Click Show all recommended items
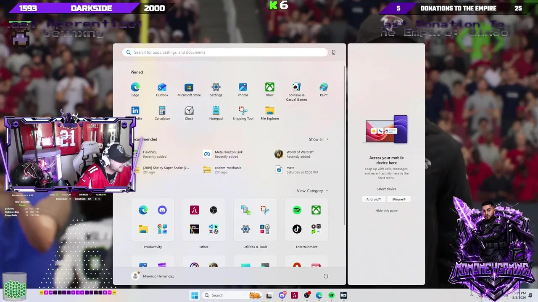This screenshot has width=538, height=302. (318, 139)
